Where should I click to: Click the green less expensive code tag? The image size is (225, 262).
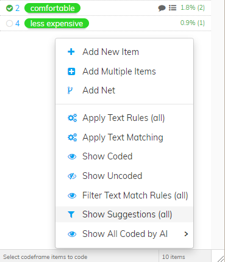(x=57, y=23)
